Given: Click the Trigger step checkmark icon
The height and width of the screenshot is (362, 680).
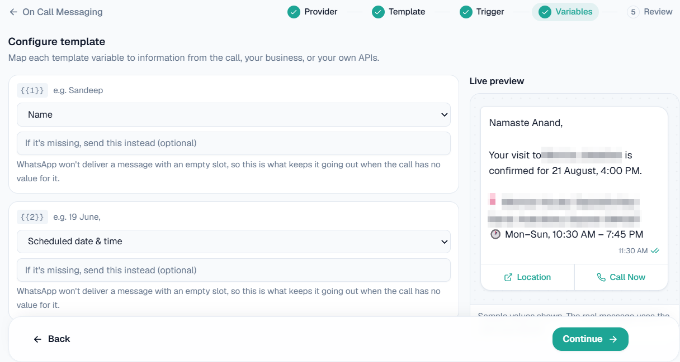Looking at the screenshot, I should tap(466, 12).
